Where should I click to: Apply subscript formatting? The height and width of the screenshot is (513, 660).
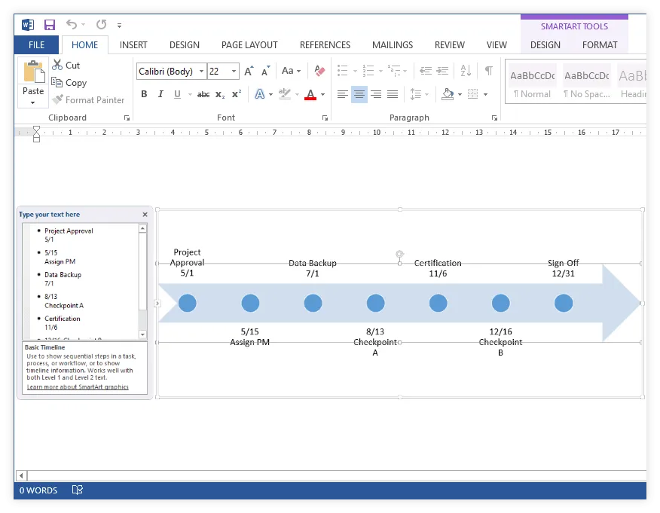[x=220, y=95]
